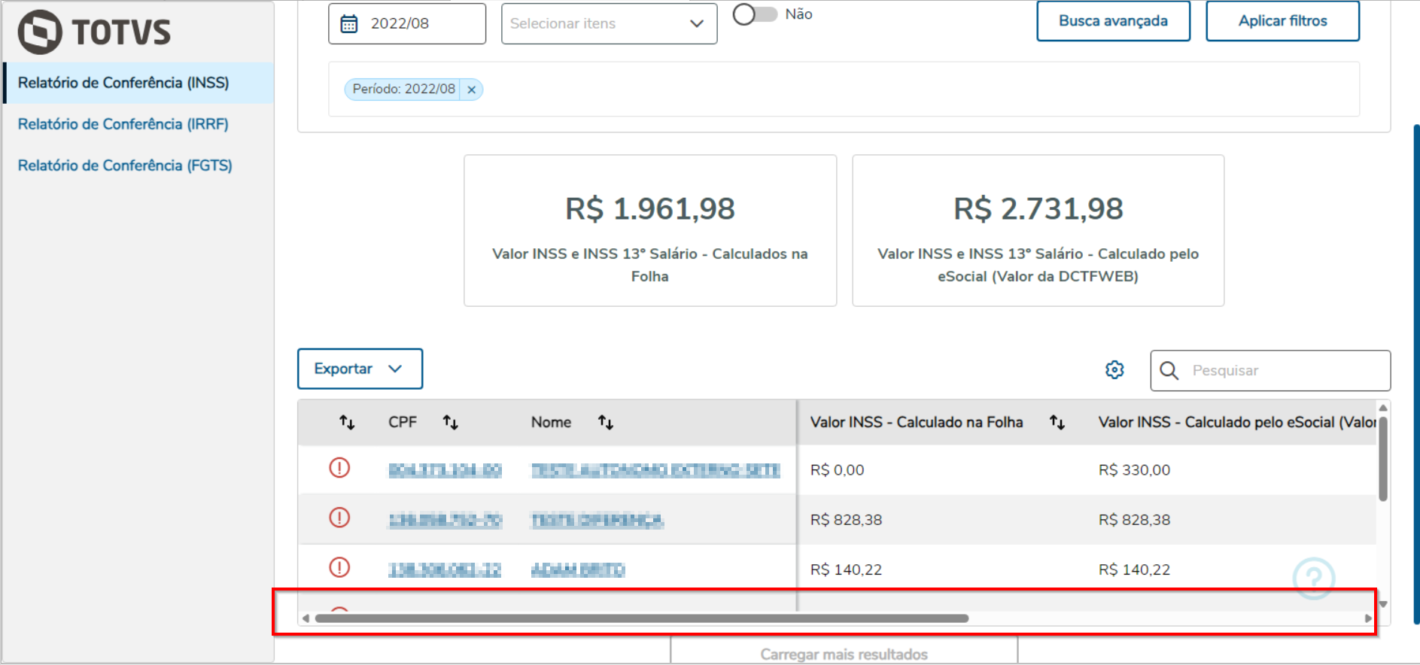Image resolution: width=1420 pixels, height=665 pixels.
Task: Click the calendar icon in period field
Action: (x=349, y=24)
